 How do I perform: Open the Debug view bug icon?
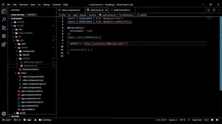(4, 36)
